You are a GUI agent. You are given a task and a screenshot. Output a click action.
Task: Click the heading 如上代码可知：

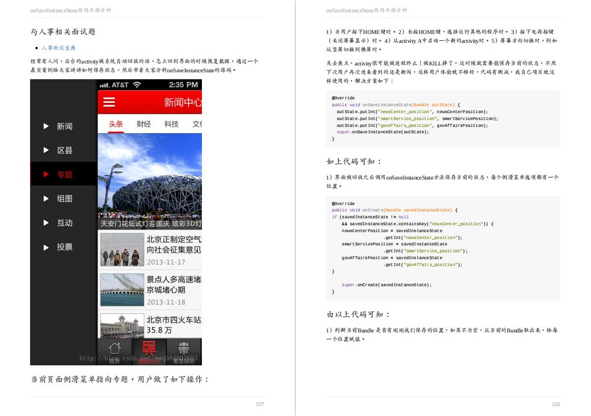pos(354,161)
